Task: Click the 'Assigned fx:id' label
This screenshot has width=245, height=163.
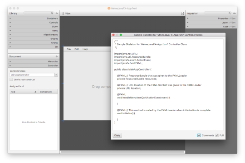Action: coord(17,86)
